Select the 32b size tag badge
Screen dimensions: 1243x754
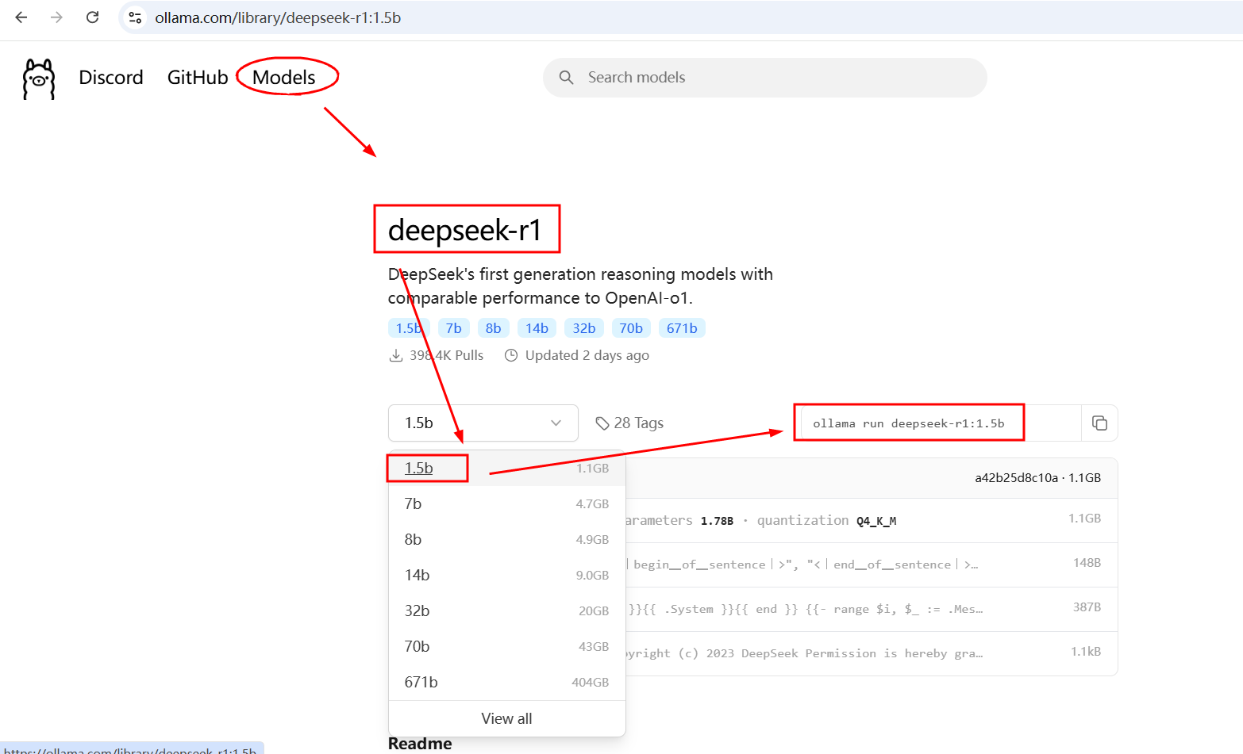pyautogui.click(x=584, y=328)
